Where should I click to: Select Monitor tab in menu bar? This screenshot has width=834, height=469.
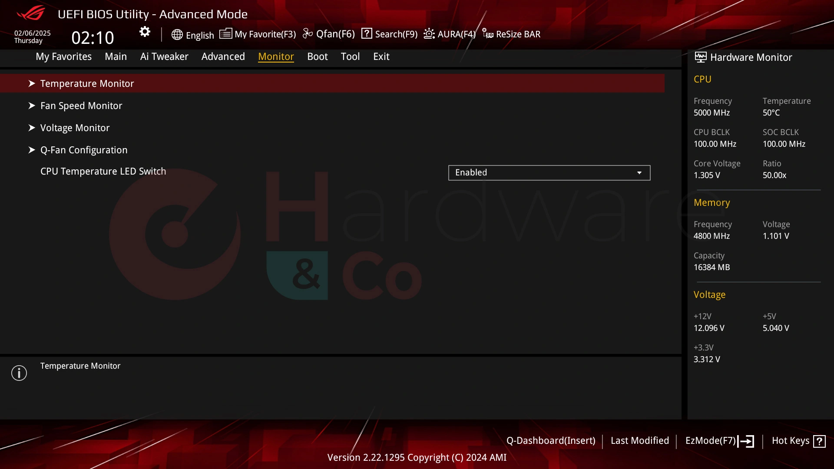tap(276, 56)
